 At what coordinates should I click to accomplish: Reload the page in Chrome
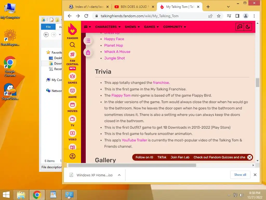(86, 16)
